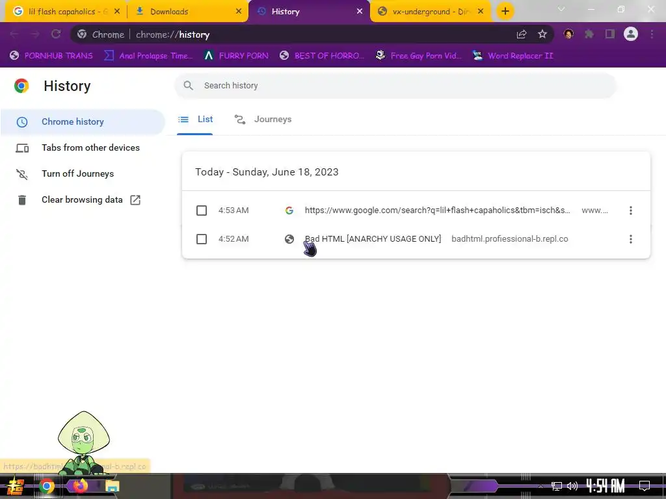Open the share page icon in address bar

tap(522, 34)
